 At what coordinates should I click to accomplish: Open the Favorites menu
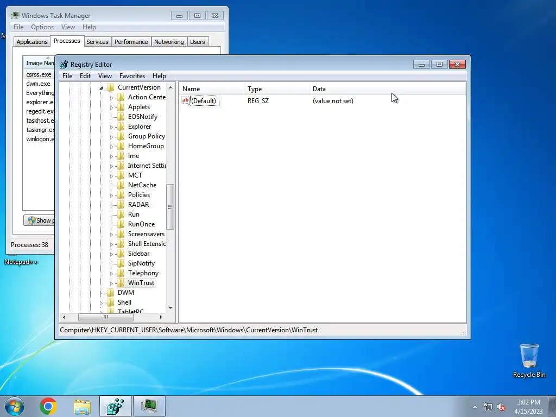132,76
